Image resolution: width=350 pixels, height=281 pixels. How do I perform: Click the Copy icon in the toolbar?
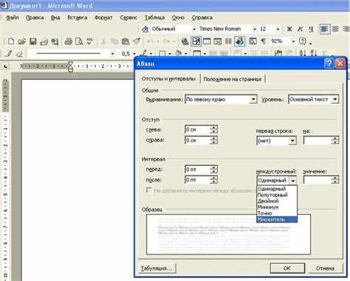114,41
